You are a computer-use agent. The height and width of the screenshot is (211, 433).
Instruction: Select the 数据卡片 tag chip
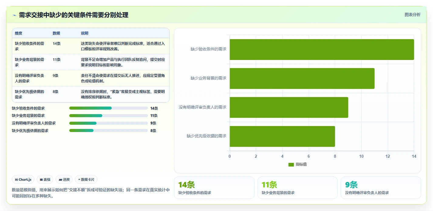tap(86, 180)
